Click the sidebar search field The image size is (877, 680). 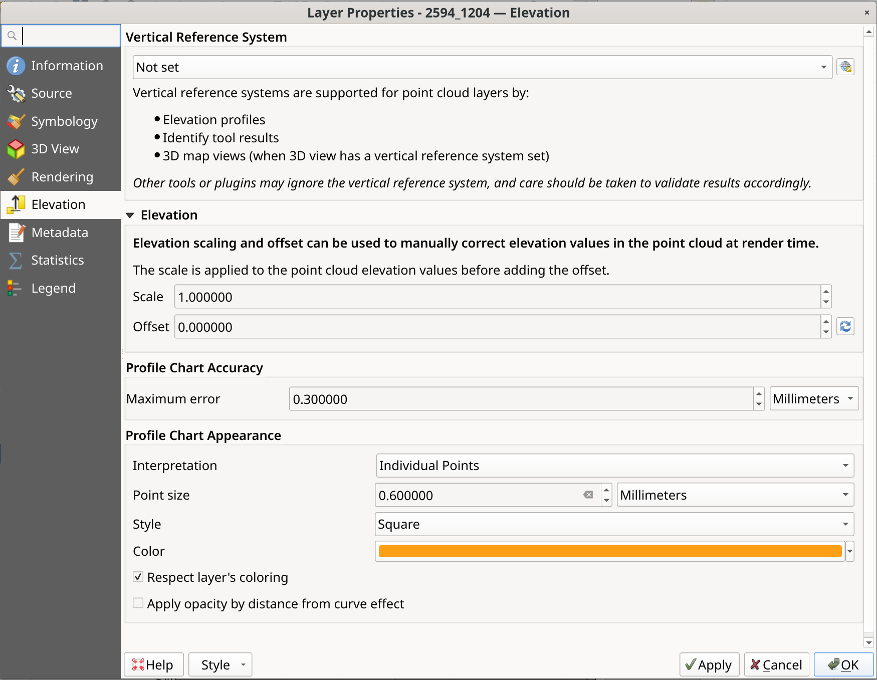coord(61,36)
